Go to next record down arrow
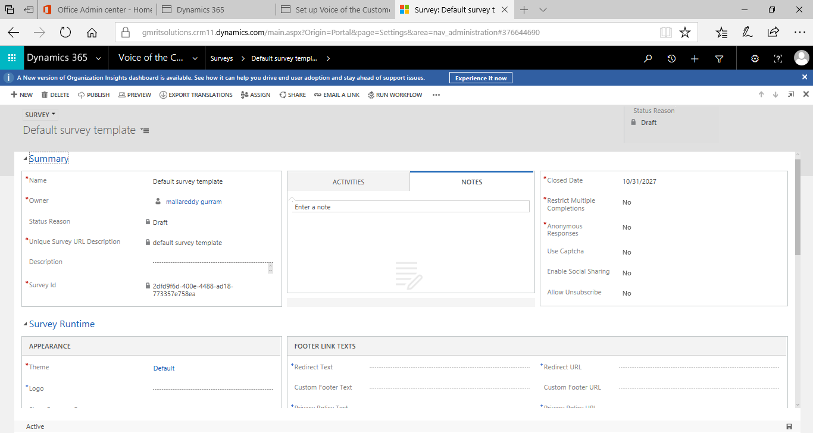The width and height of the screenshot is (813, 433). pyautogui.click(x=776, y=95)
